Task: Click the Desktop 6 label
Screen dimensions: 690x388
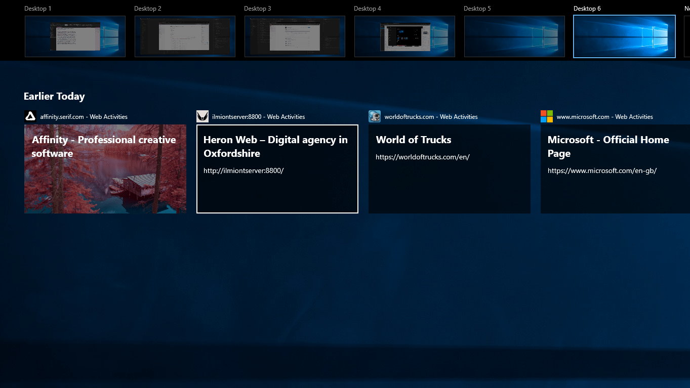Action: tap(587, 9)
